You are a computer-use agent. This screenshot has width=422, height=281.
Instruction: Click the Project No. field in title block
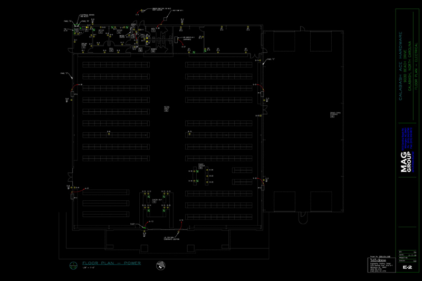click(x=380, y=256)
